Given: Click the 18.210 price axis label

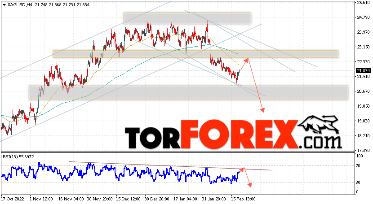Looking at the screenshot, I should 364,136.
